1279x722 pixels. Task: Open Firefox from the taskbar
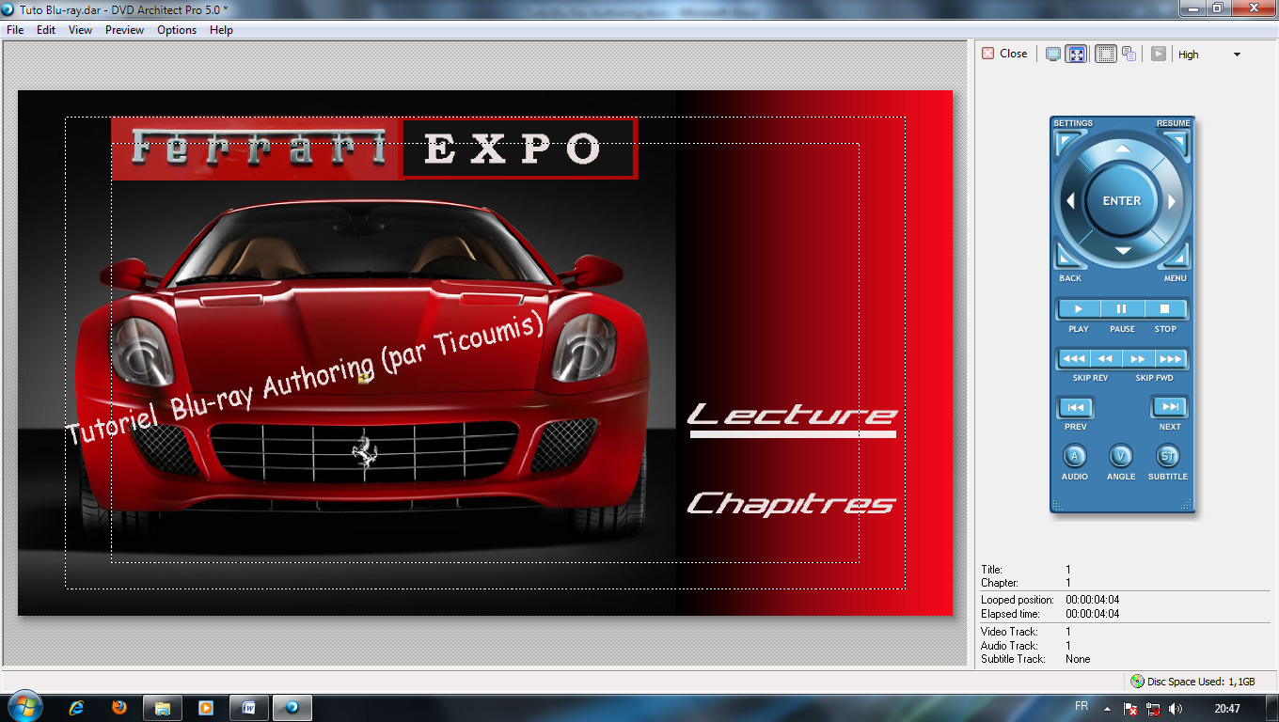pos(119,708)
